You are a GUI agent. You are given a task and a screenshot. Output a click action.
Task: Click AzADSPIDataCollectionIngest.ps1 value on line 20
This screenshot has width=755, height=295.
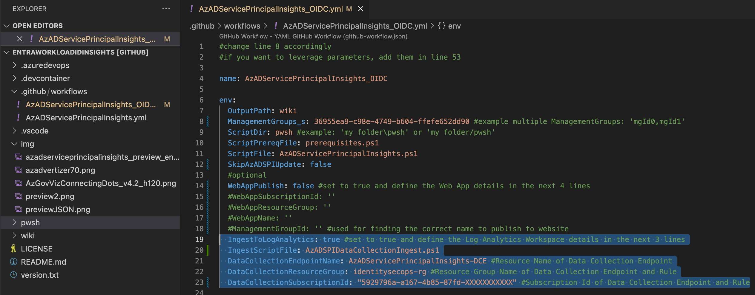372,250
